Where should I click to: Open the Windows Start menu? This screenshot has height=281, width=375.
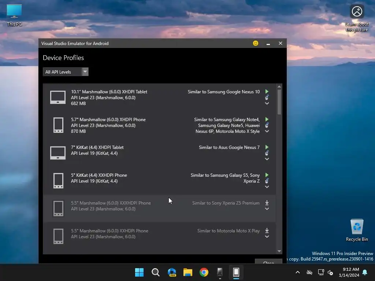[139, 272]
